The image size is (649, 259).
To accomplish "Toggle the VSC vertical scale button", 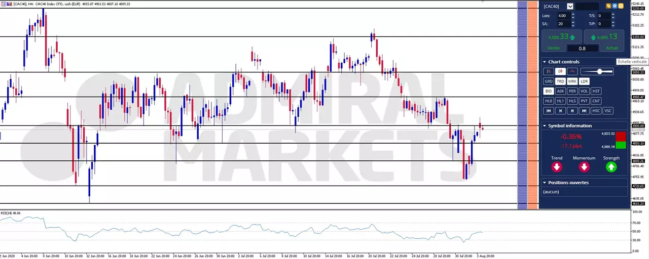I will pos(608,110).
